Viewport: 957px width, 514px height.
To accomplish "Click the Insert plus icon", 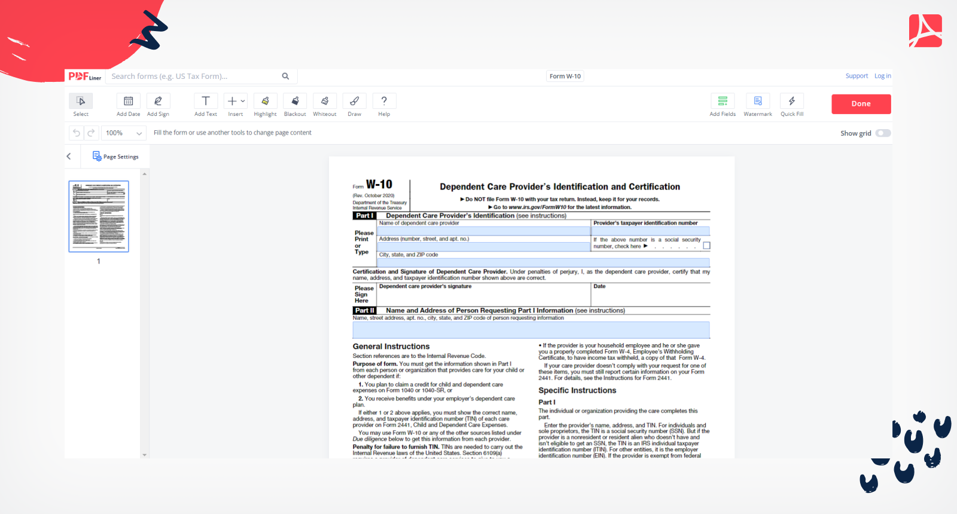I will tap(232, 101).
